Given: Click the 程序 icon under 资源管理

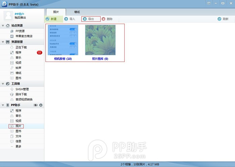Looking at the screenshot, I should [x=12, y=53].
